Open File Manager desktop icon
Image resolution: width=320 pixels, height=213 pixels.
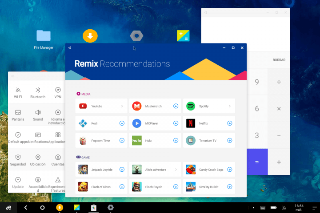(44, 39)
